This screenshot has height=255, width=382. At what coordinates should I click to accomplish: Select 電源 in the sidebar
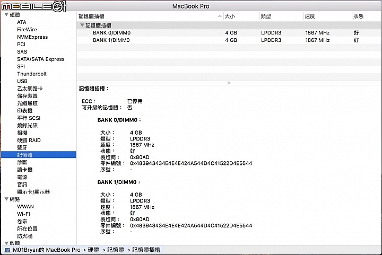tap(22, 177)
